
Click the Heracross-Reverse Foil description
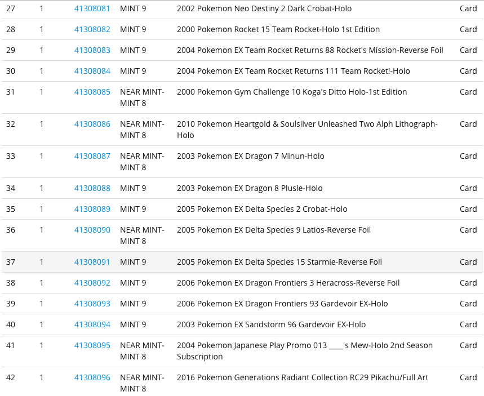pyautogui.click(x=288, y=283)
